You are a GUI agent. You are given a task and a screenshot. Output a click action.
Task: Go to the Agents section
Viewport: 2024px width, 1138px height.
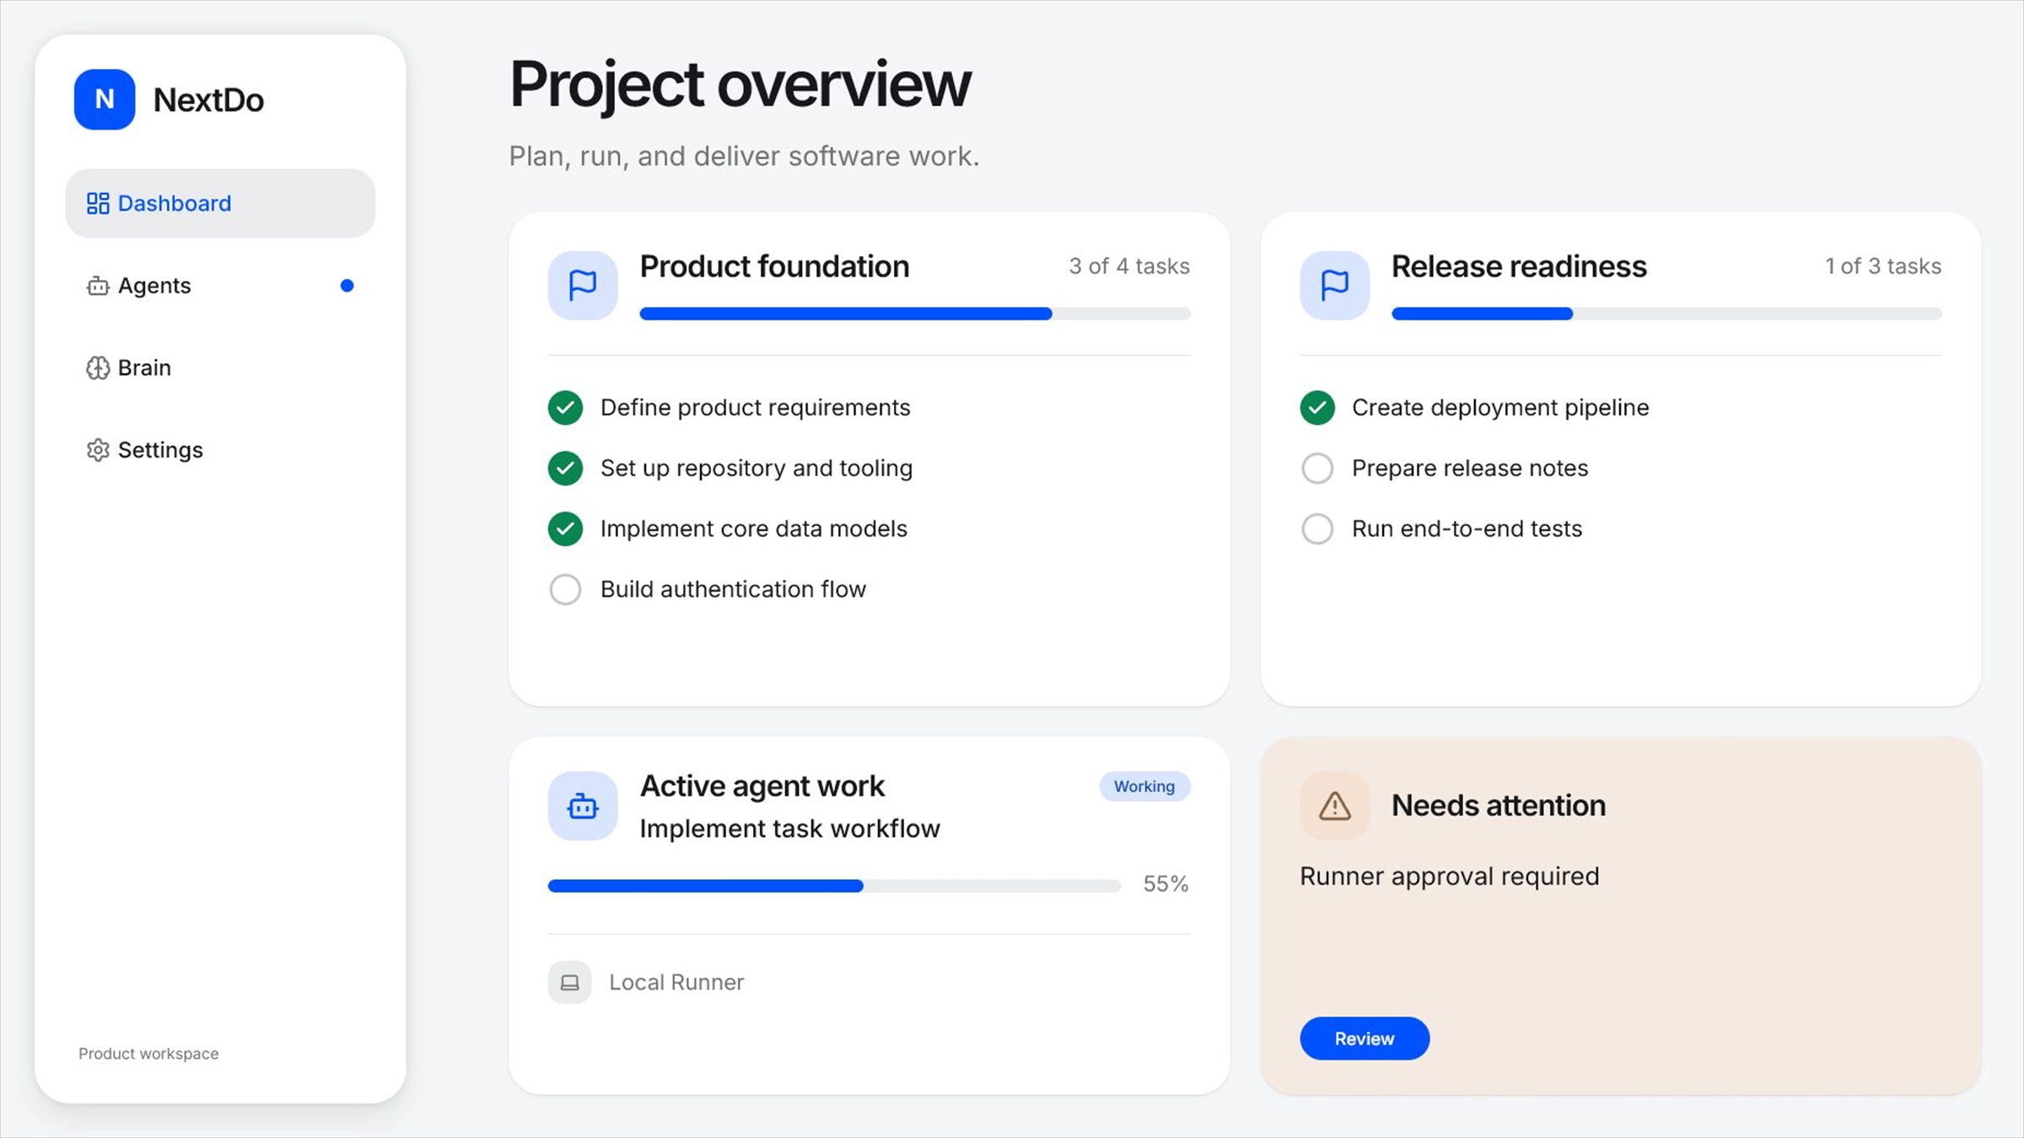pyautogui.click(x=220, y=286)
